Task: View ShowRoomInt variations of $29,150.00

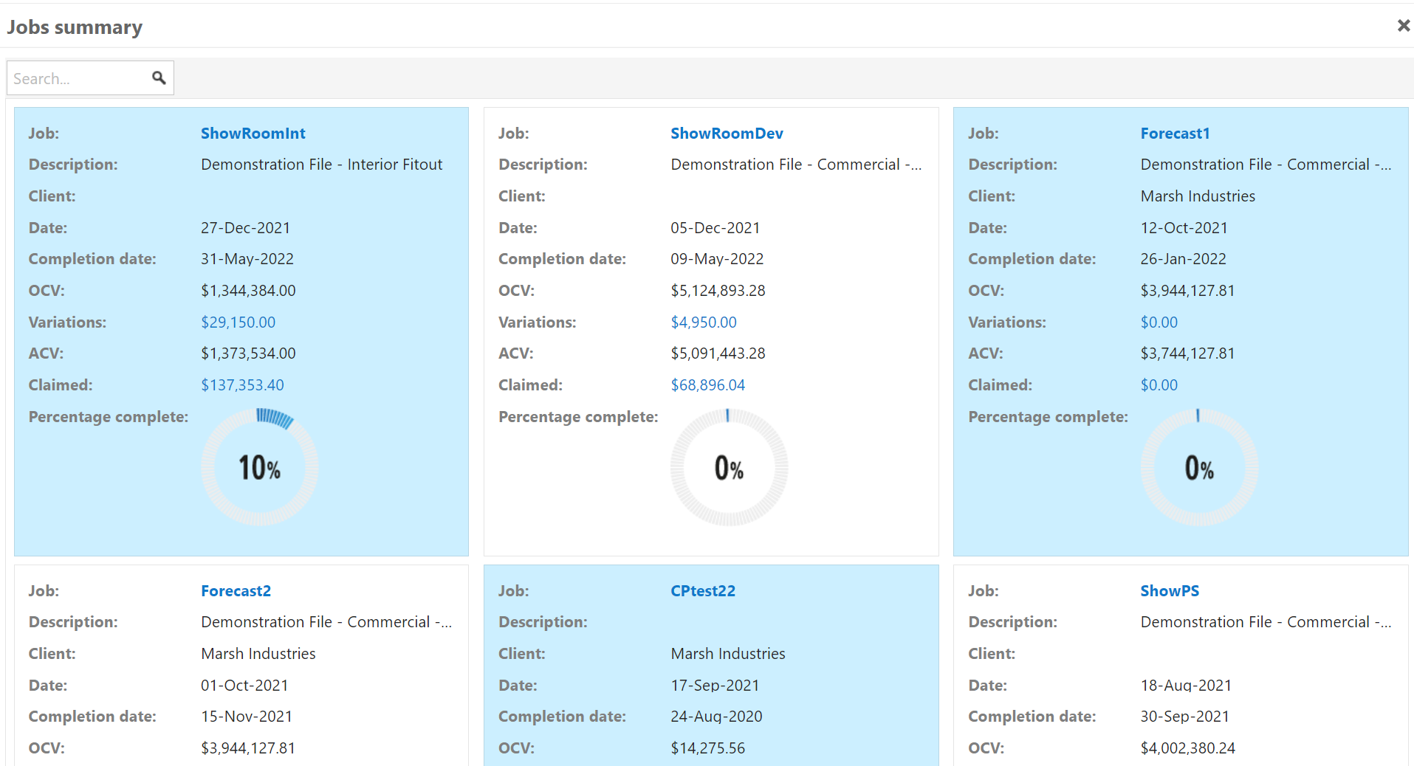Action: click(238, 322)
